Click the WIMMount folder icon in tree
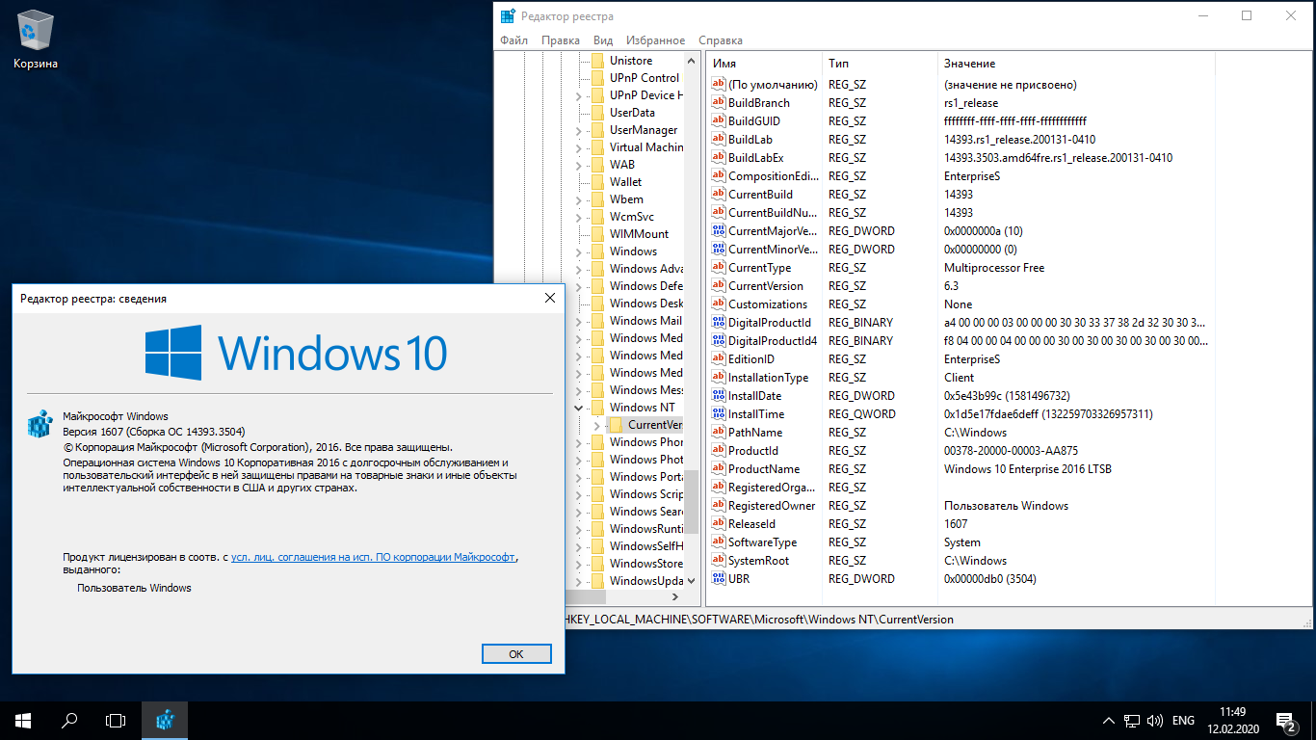The image size is (1316, 740). 596,234
